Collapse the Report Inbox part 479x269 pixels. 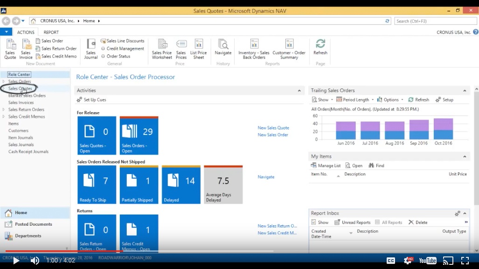click(465, 214)
